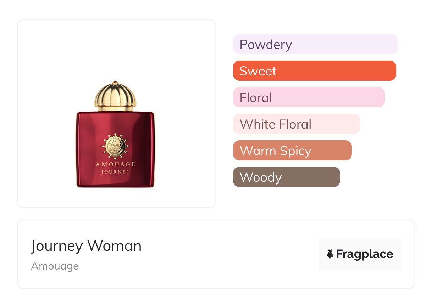432x306 pixels.
Task: Select the White Floral accord bar
Action: click(x=296, y=124)
